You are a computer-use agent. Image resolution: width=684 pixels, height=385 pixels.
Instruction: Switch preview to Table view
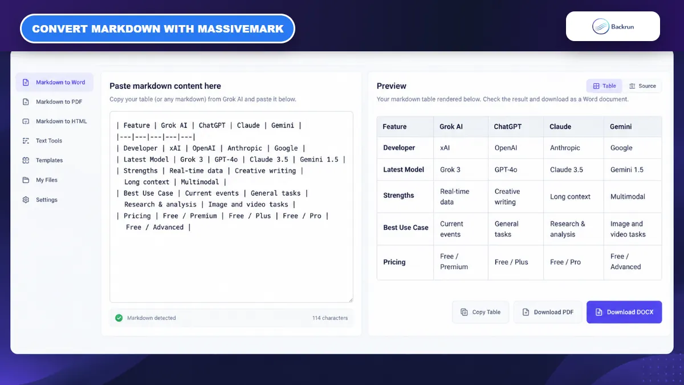coord(604,86)
